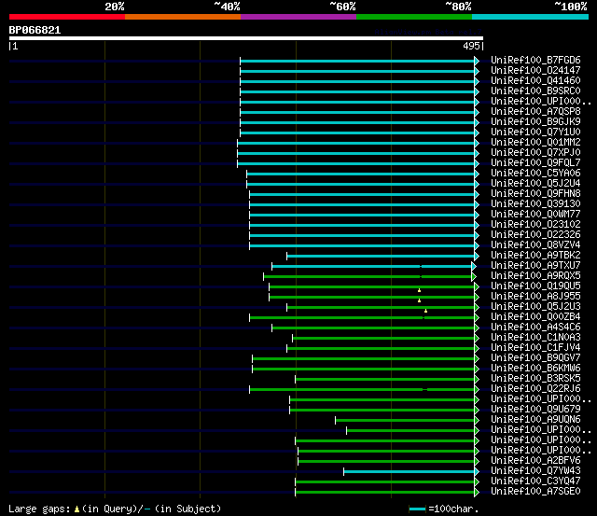Click the red 20% identity legend segment
This screenshot has width=597, height=516.
[67, 17]
